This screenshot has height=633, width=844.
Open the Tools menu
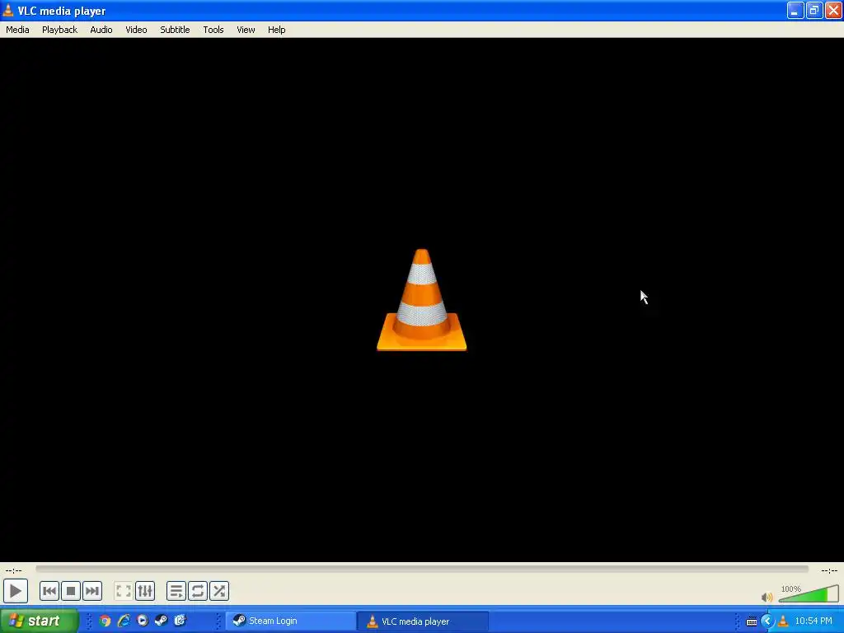tap(213, 30)
